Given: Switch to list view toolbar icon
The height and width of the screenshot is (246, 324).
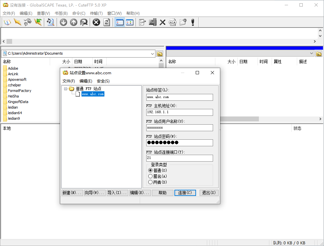Looking at the screenshot, I should coord(120,22).
